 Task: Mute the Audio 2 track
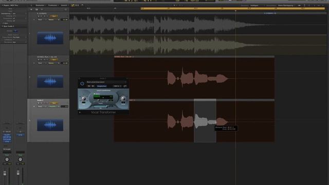(39, 103)
